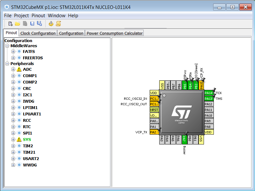Switch to Clock Configuration tab
This screenshot has width=255, height=191.
(38, 33)
